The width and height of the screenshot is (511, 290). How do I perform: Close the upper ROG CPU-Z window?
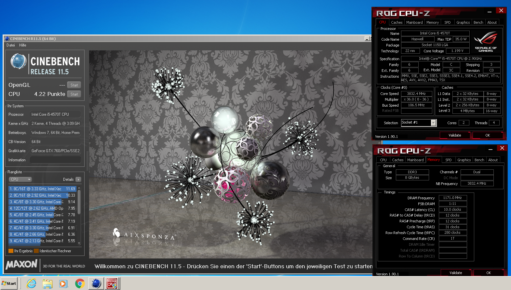click(501, 11)
